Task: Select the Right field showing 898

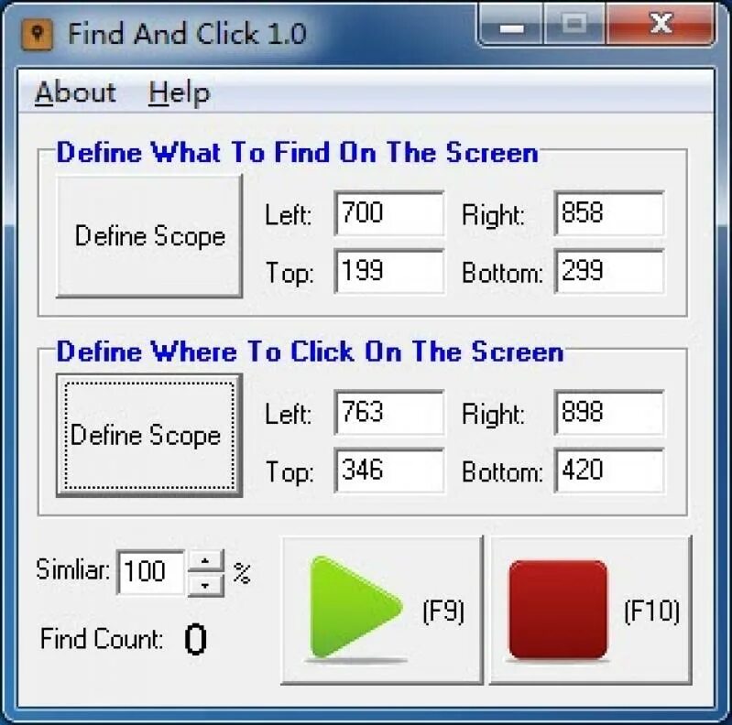Action: click(609, 413)
